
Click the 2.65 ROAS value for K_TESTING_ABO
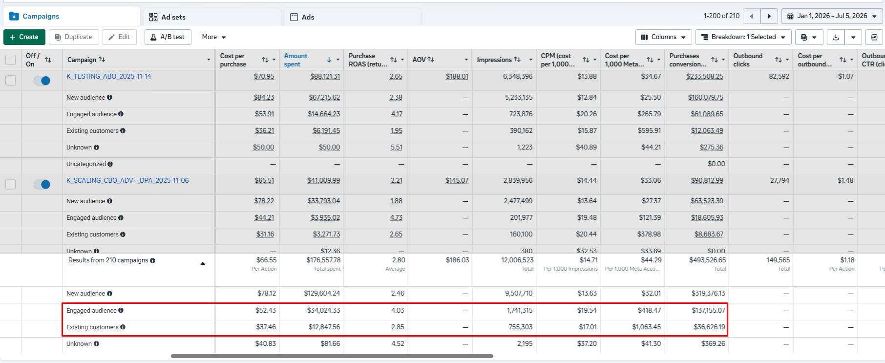click(x=396, y=77)
